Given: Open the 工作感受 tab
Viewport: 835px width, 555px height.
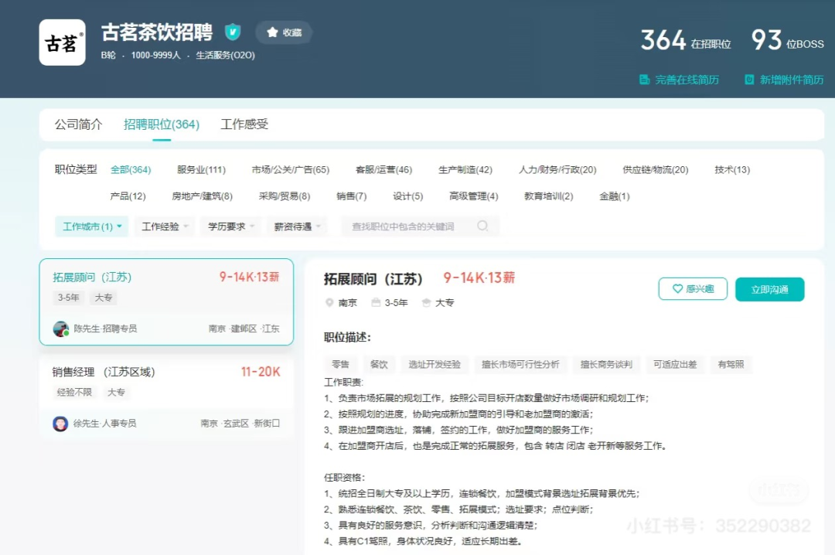Looking at the screenshot, I should (x=244, y=124).
